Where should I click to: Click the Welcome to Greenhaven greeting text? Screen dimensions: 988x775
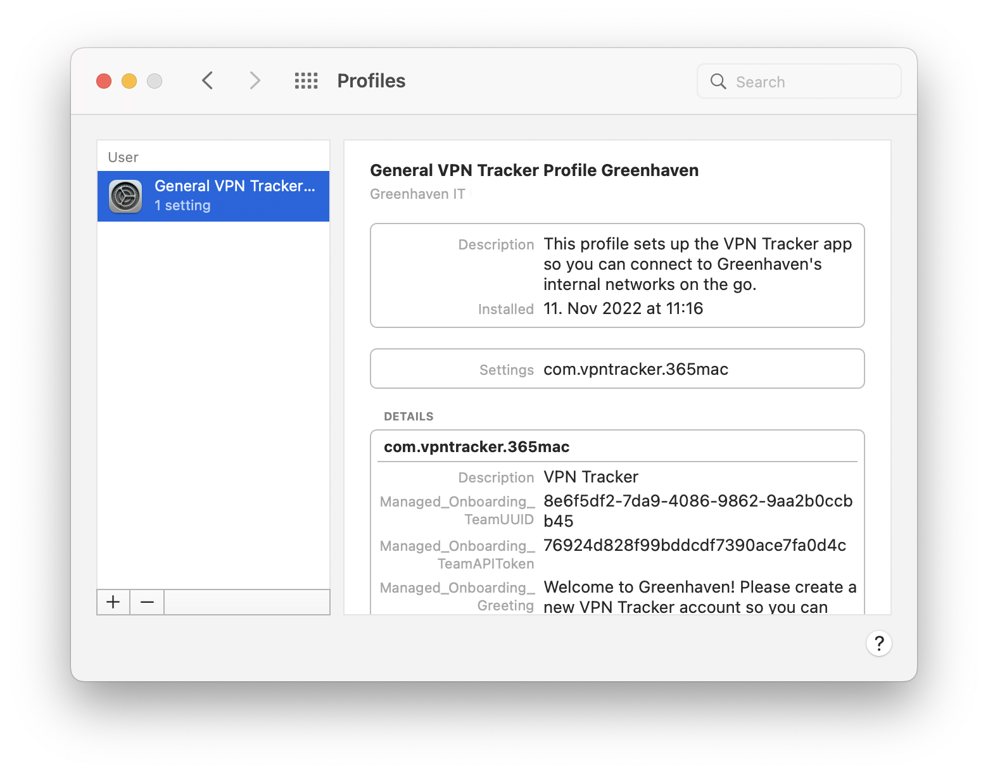tap(700, 596)
